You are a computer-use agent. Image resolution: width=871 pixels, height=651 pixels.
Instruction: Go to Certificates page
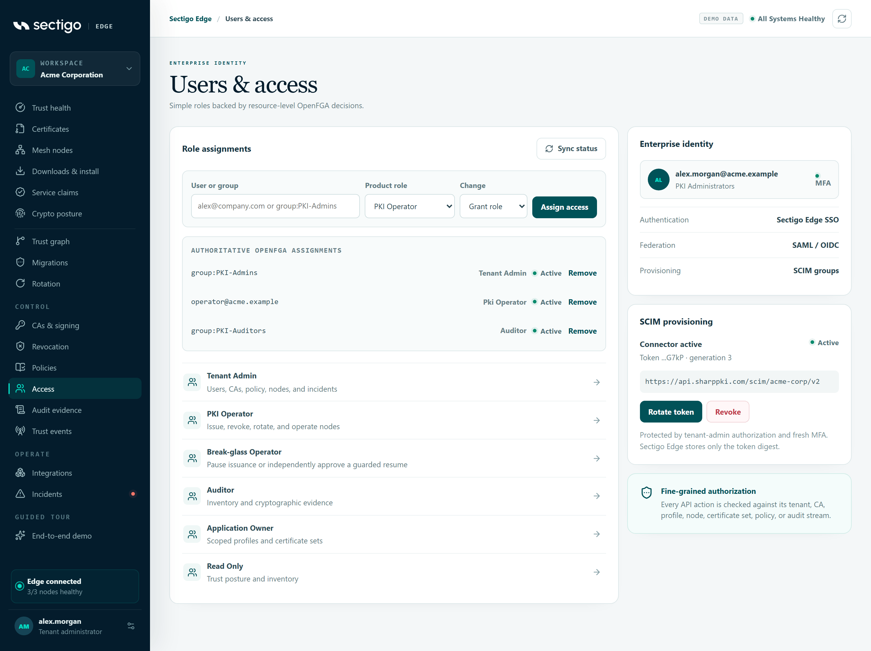(75, 129)
